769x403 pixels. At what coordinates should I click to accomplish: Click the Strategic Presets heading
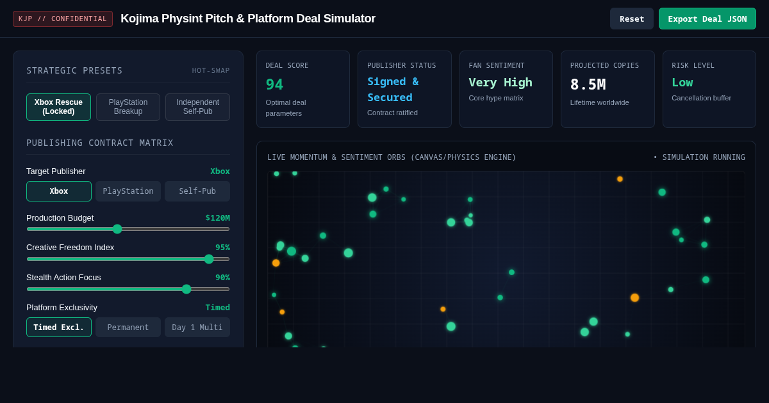[74, 71]
